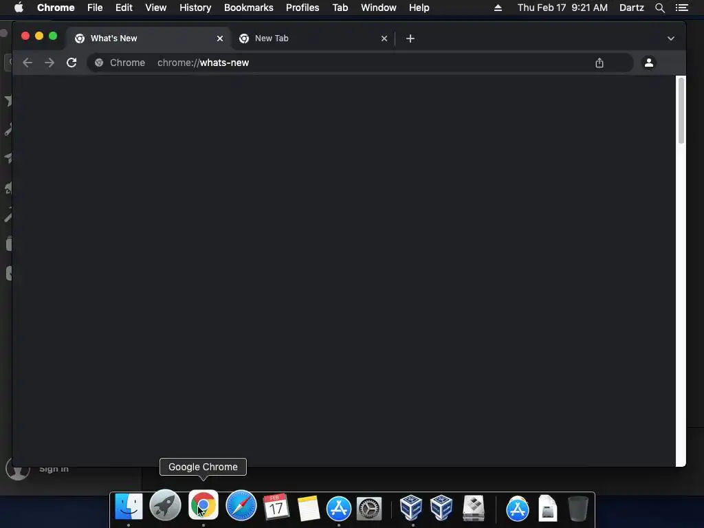The image size is (704, 528).
Task: Click the date and time in menu bar
Action: [x=562, y=8]
